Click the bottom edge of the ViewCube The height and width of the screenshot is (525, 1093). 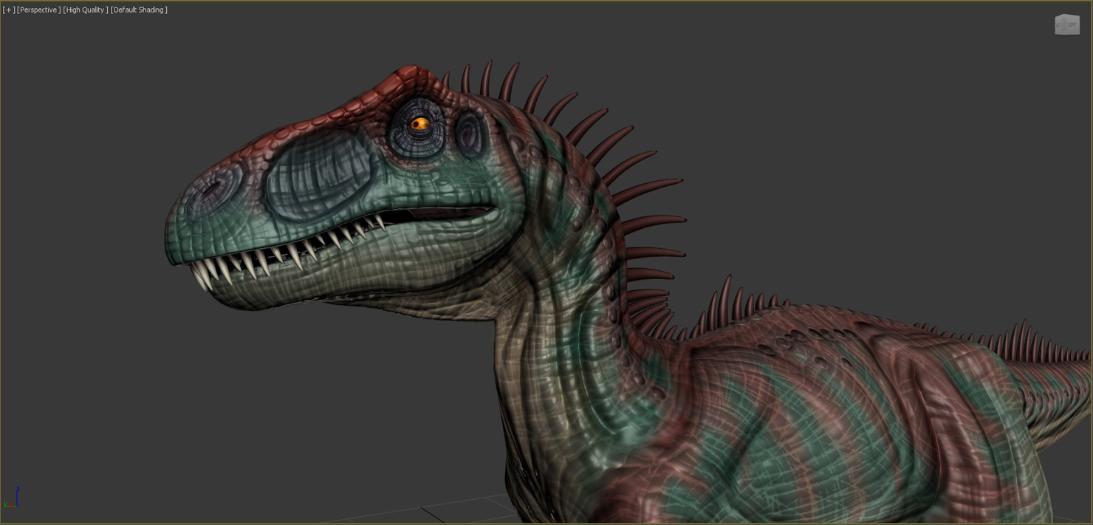click(1067, 35)
